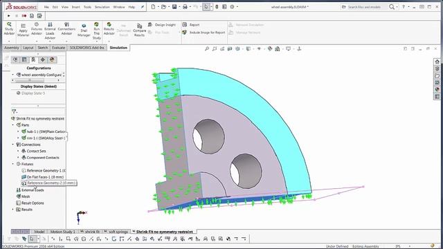Image resolution: width=443 pixels, height=249 pixels.
Task: Run This Study from the ribbon
Action: [97, 31]
